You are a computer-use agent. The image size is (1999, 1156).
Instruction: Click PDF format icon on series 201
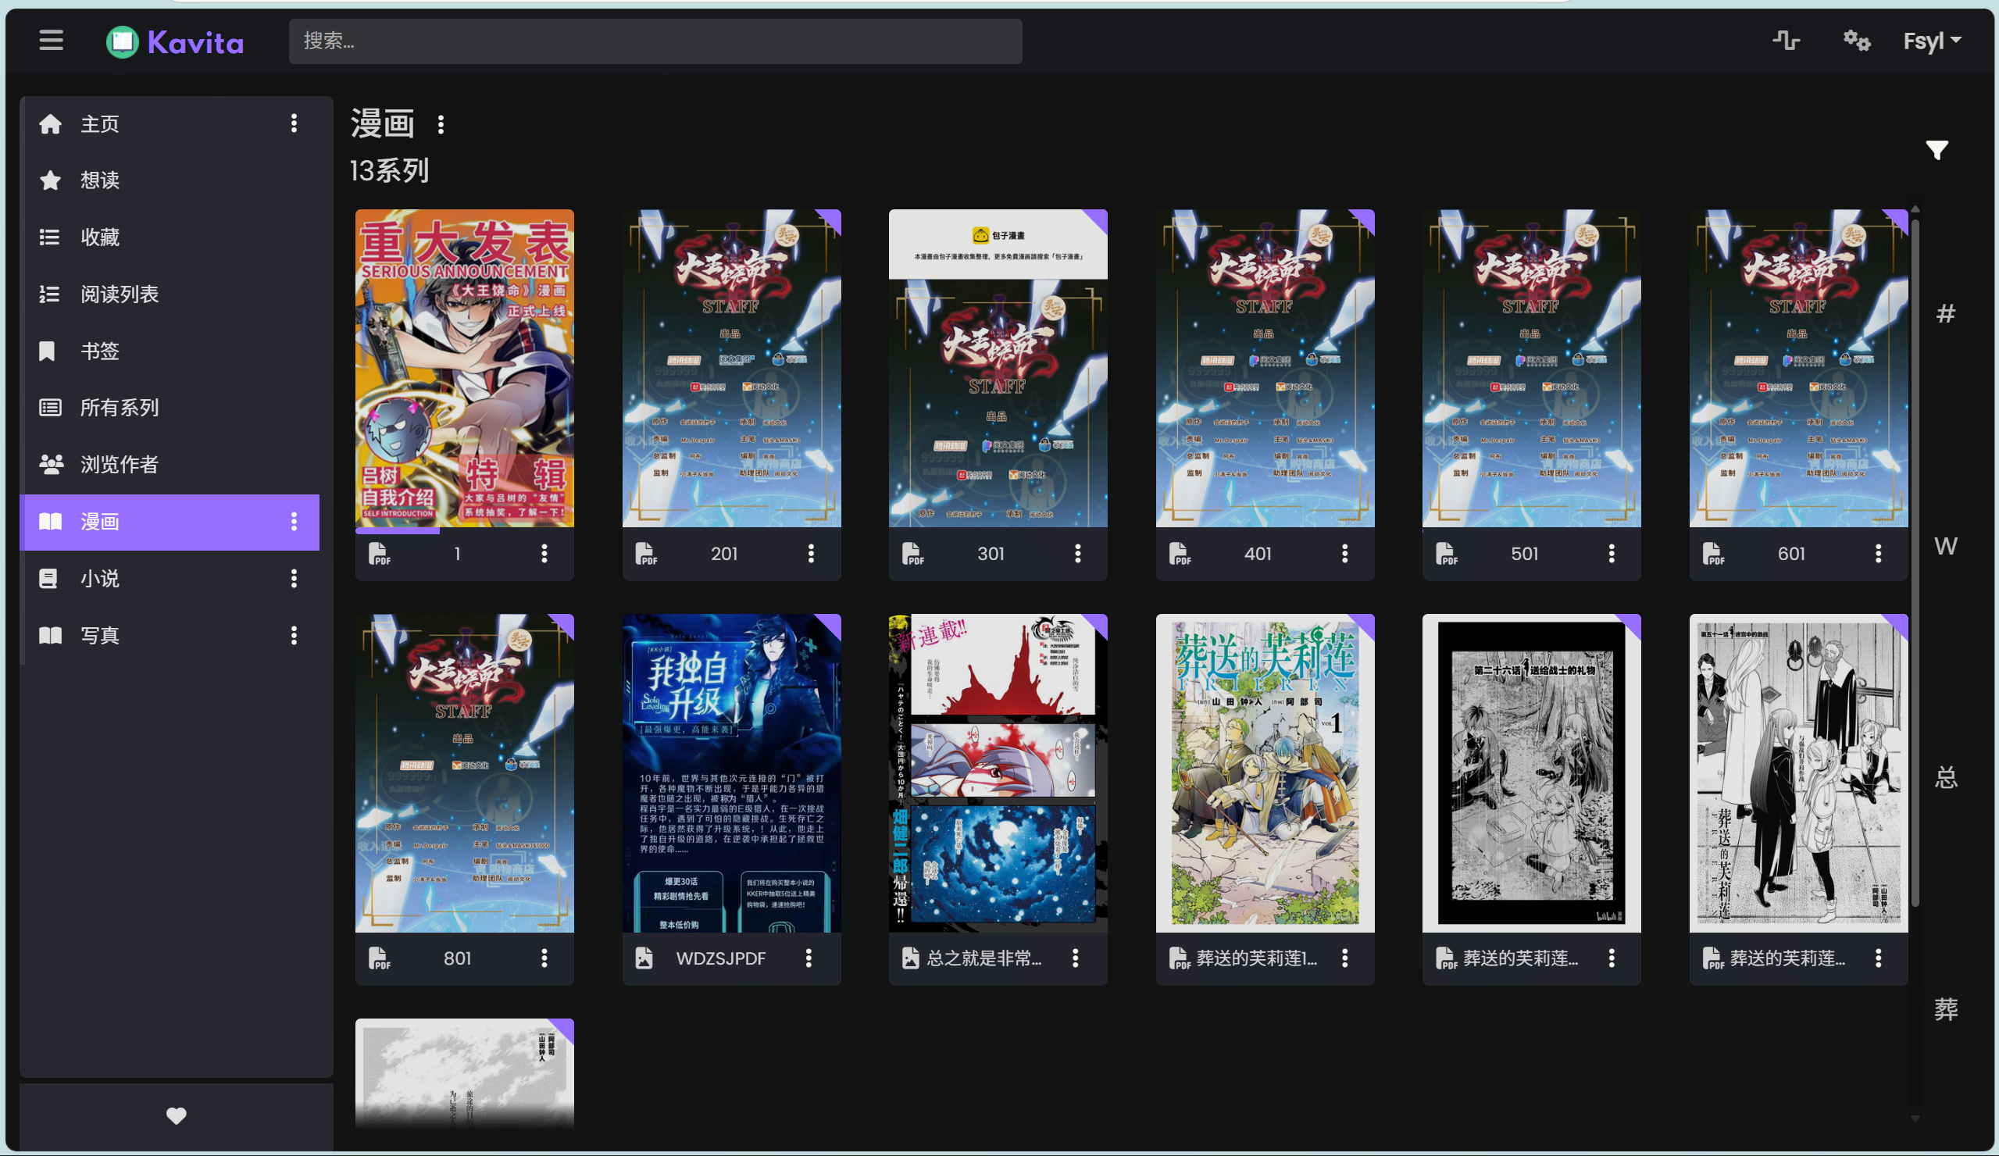coord(646,554)
